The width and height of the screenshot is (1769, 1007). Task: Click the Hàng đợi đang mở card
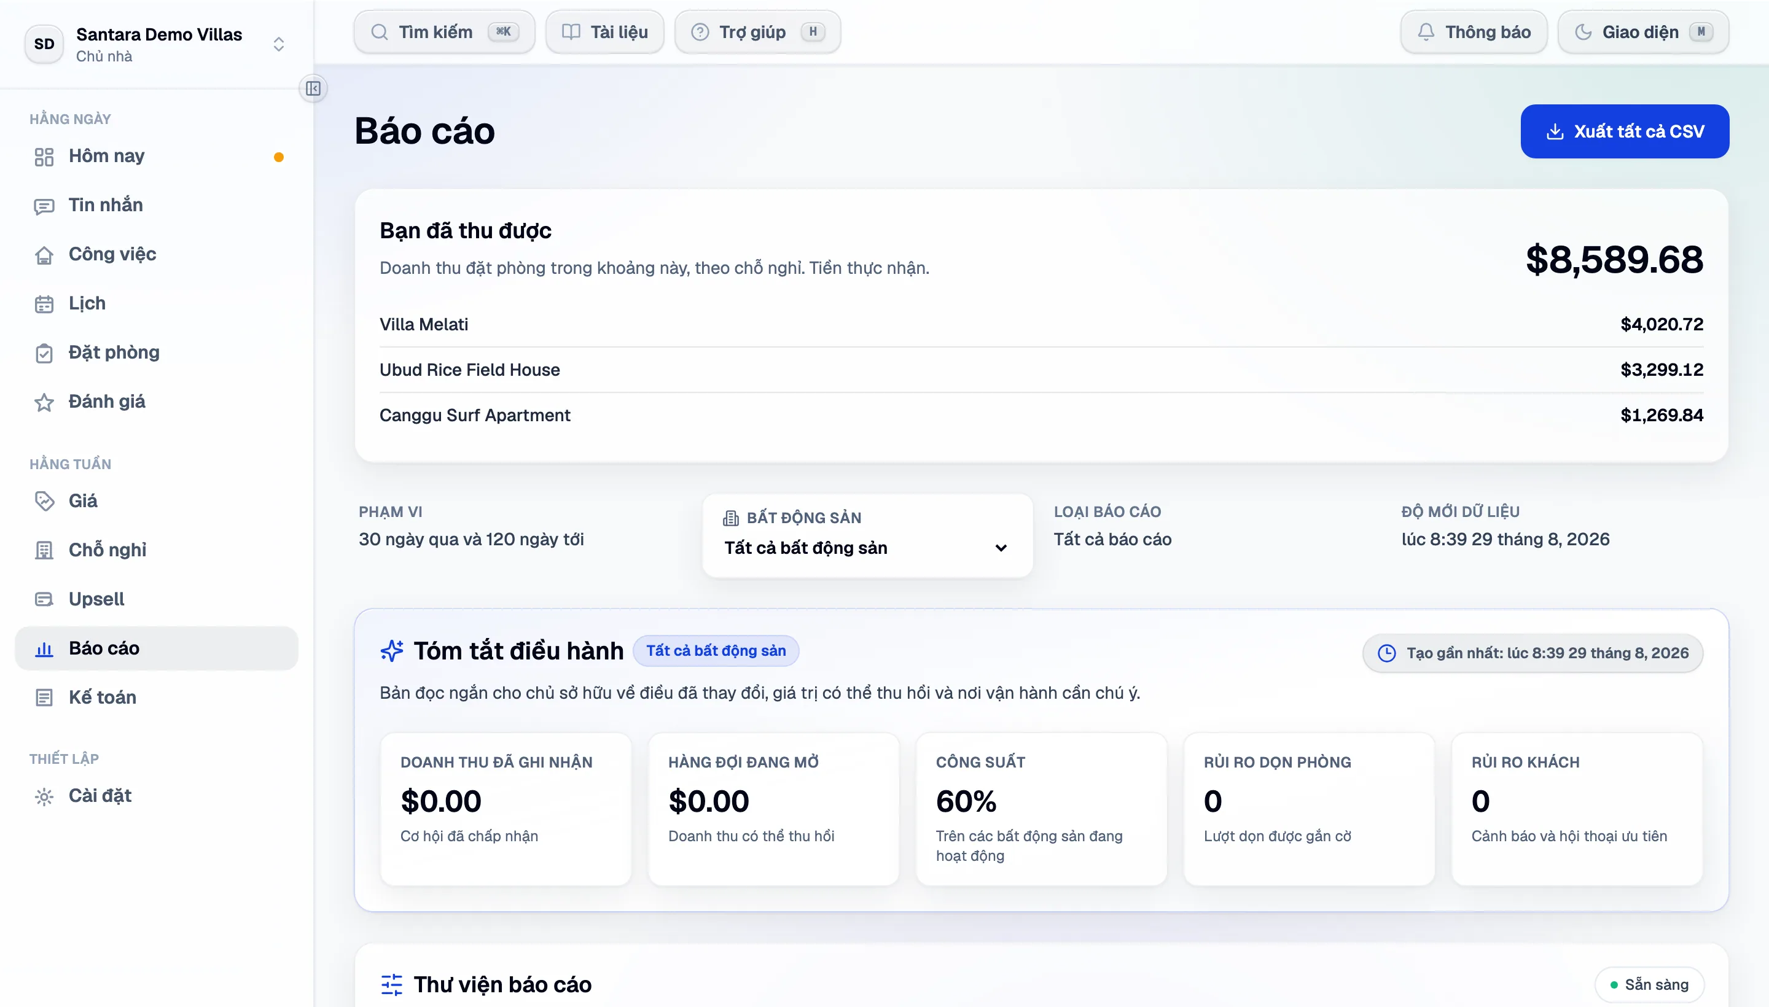(x=773, y=809)
